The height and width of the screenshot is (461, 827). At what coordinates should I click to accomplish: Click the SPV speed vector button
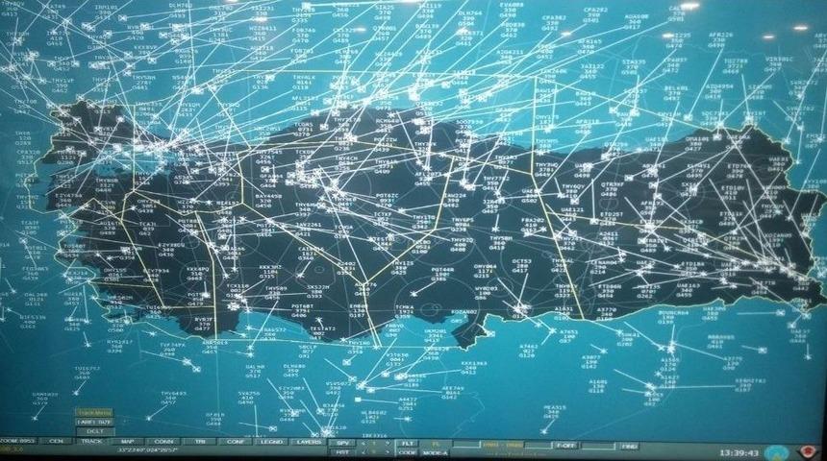343,443
